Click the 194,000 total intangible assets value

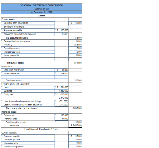[78, 122]
